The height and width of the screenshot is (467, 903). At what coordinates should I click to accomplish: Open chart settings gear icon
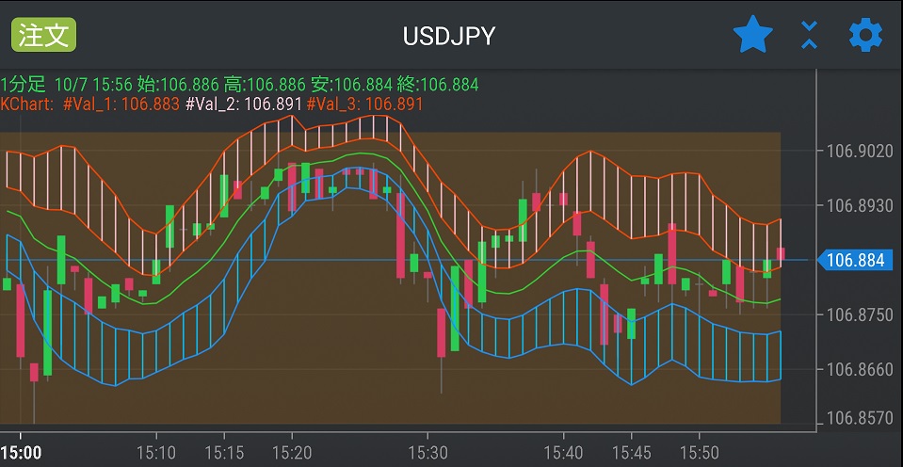coord(865,35)
